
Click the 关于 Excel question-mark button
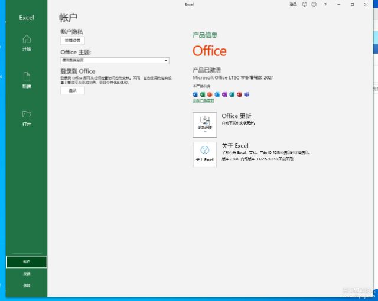(x=205, y=155)
